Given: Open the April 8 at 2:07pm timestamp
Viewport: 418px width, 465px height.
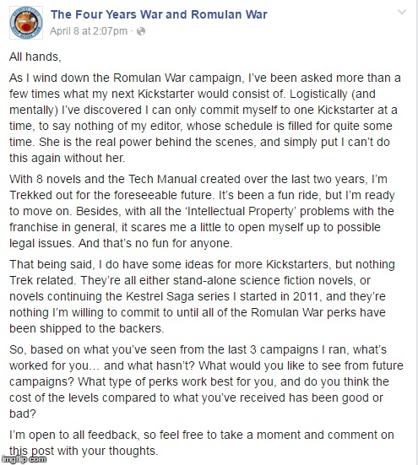Looking at the screenshot, I should pos(89,31).
